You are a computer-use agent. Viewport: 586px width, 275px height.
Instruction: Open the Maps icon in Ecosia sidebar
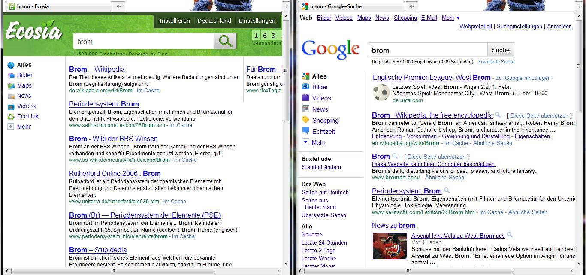(x=11, y=86)
